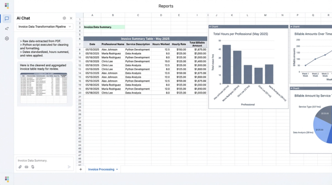Click the paperclip attach icon in chat input
The height and width of the screenshot is (185, 332).
point(20,167)
